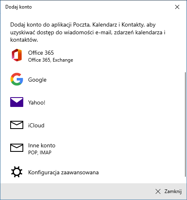Click the iCloud envelope icon

tap(17, 125)
